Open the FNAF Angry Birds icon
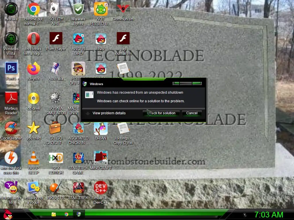 pyautogui.click(x=101, y=39)
